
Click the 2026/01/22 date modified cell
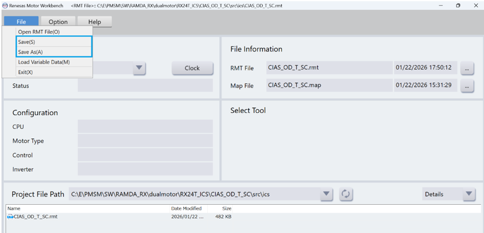click(188, 216)
